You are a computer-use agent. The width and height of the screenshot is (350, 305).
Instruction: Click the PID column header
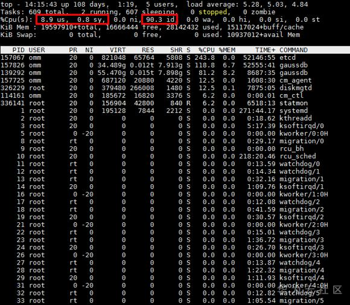coord(19,50)
